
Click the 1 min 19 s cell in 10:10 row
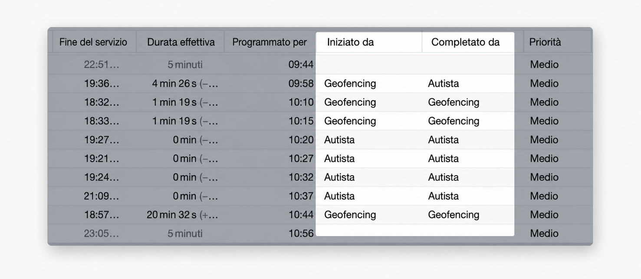point(185,102)
